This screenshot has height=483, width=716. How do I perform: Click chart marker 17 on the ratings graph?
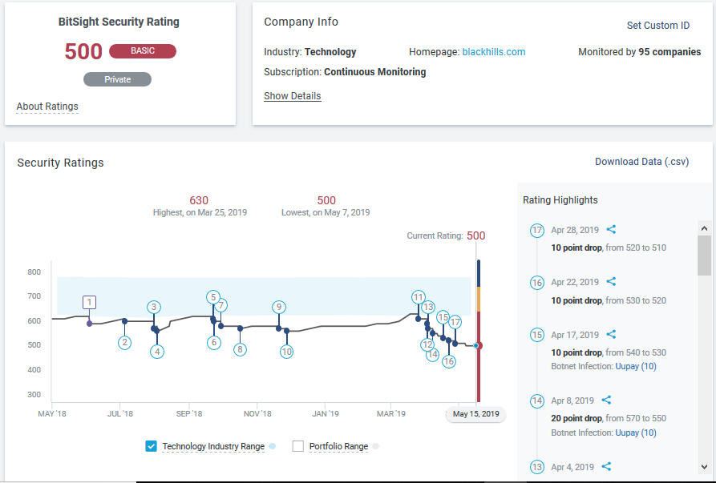tap(455, 323)
